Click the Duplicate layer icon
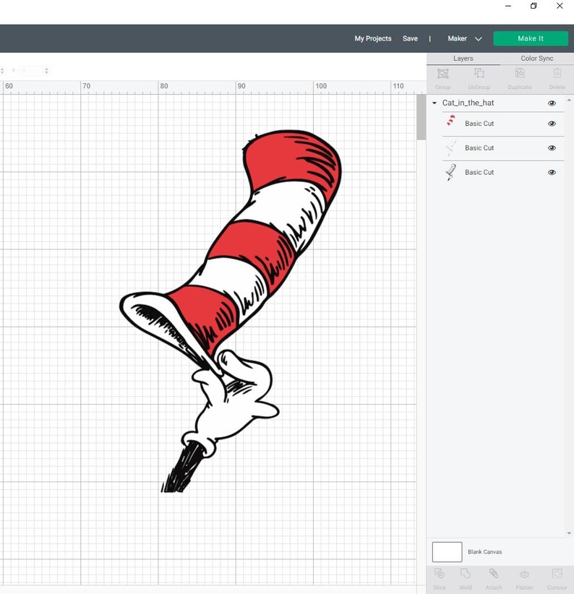574x594 pixels. pyautogui.click(x=520, y=74)
